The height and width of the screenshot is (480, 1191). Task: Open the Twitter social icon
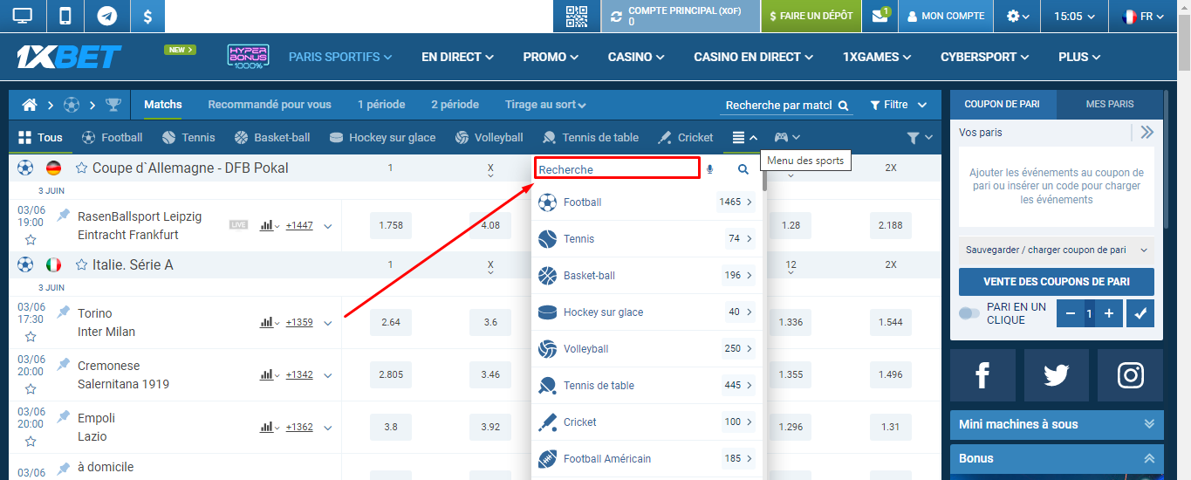[x=1057, y=375]
